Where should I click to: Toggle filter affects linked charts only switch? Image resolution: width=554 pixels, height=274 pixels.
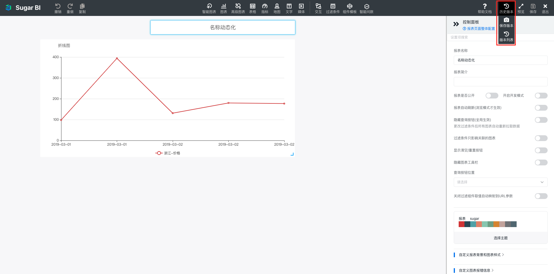pyautogui.click(x=541, y=138)
